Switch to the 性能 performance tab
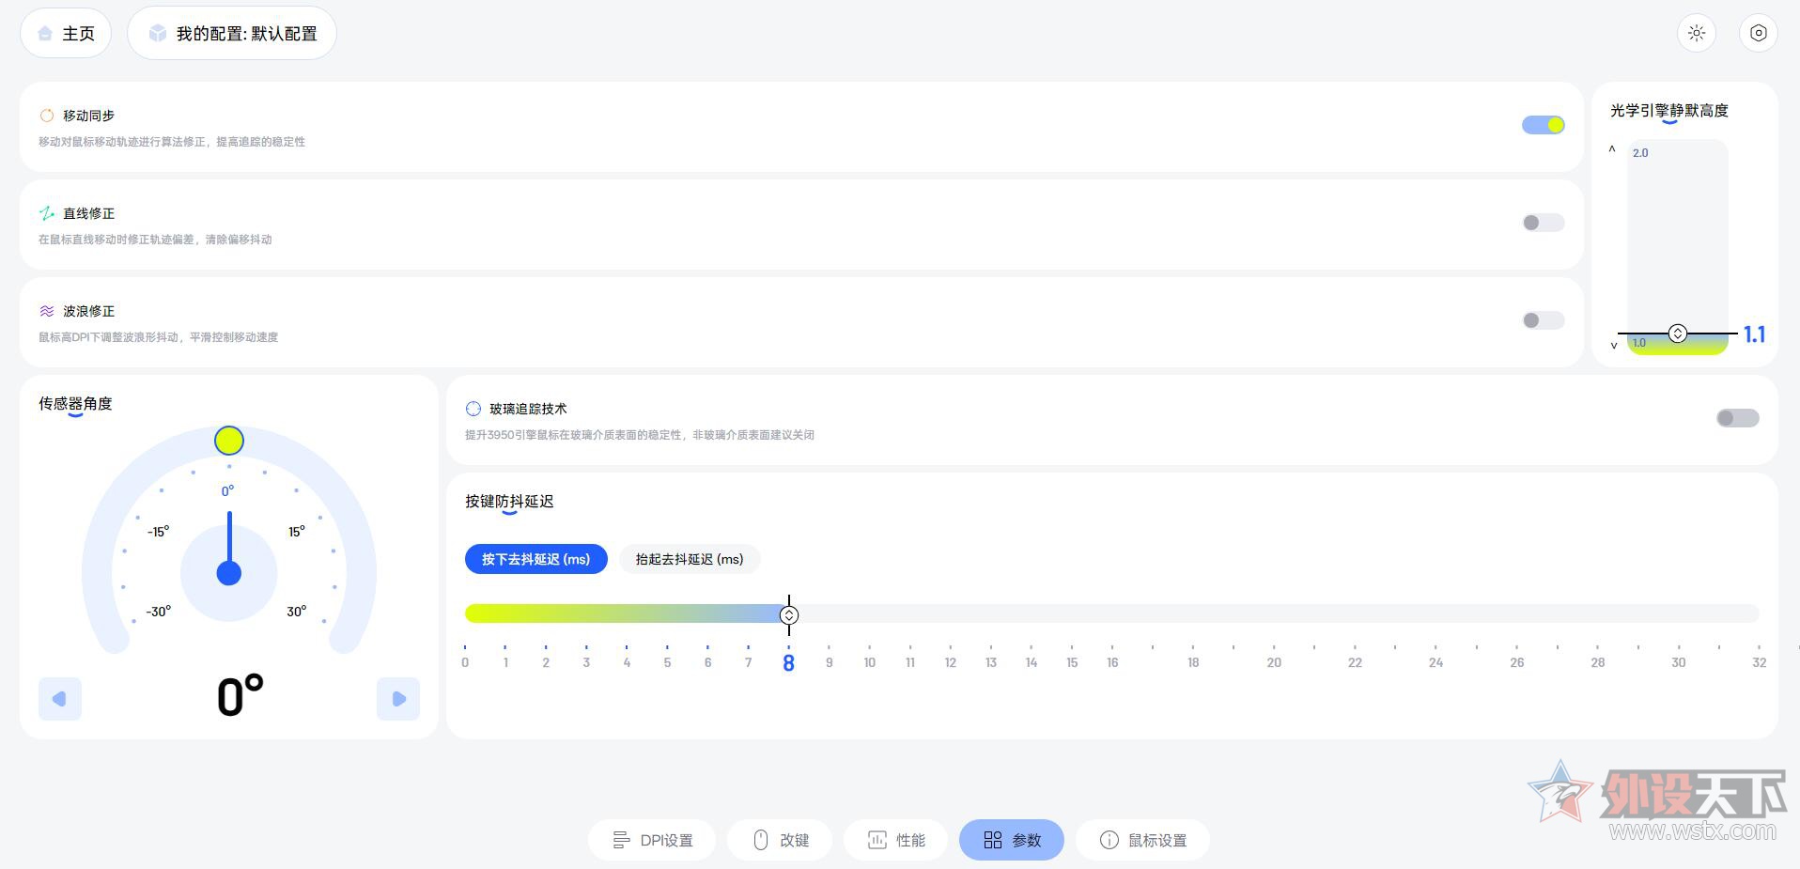Viewport: 1800px width, 869px height. (896, 840)
